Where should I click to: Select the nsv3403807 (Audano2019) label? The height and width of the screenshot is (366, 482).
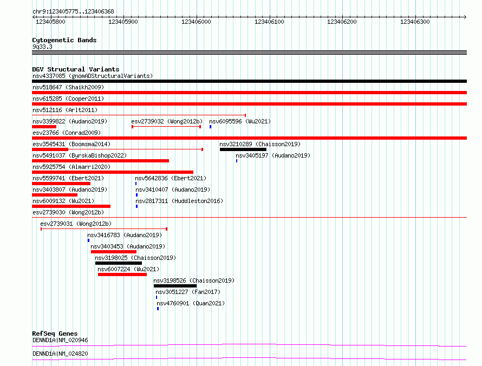70,189
